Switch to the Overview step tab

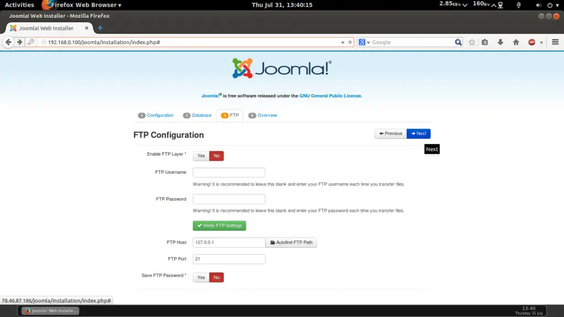click(263, 116)
